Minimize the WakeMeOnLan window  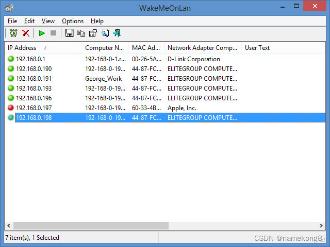point(283,7)
